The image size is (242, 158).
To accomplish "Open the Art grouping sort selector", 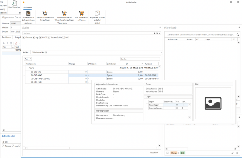I will (x=28, y=59).
